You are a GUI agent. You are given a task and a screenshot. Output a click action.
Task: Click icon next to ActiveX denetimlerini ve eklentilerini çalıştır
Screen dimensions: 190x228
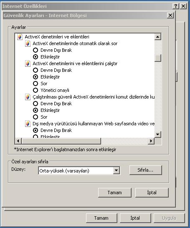28,63
